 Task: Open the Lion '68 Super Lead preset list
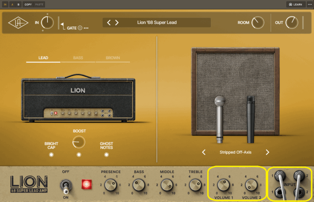pos(157,23)
